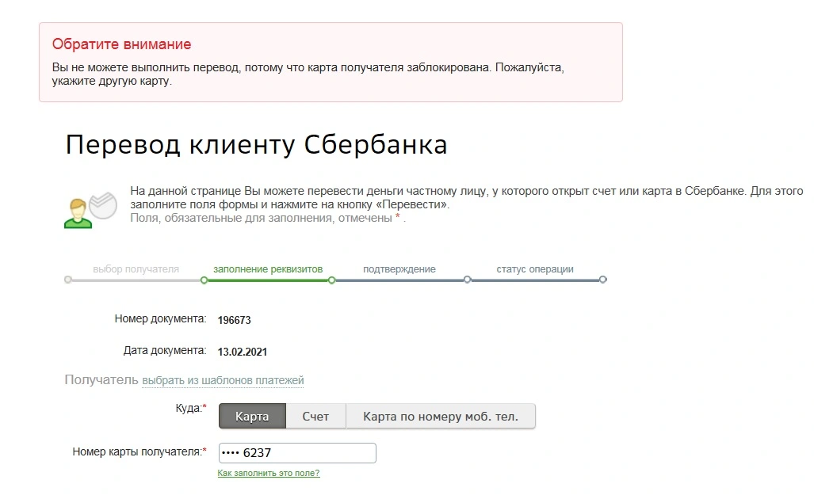Click the подтверждение step label
This screenshot has width=814, height=499.
coord(399,269)
